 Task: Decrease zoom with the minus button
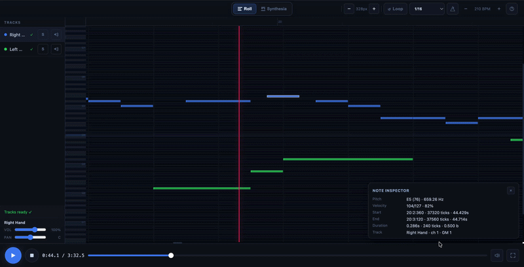coord(349,9)
